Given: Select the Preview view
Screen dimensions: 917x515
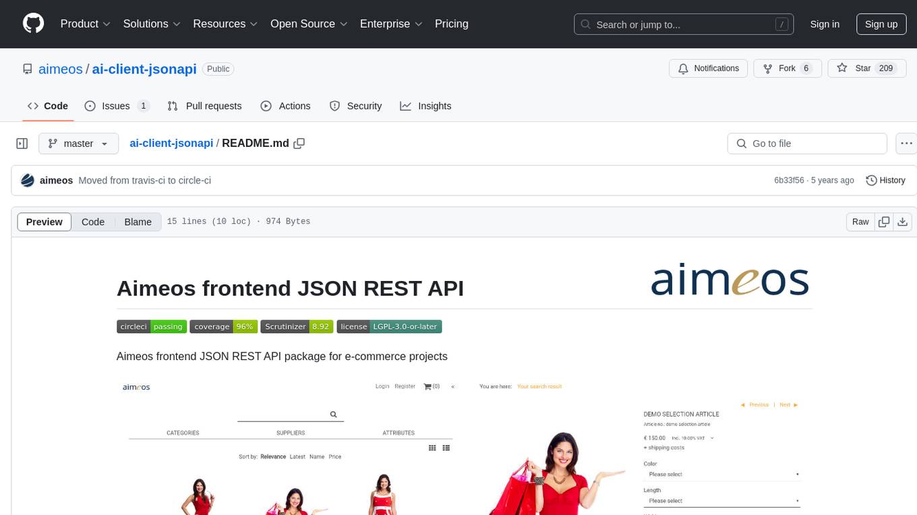Looking at the screenshot, I should click(x=45, y=222).
